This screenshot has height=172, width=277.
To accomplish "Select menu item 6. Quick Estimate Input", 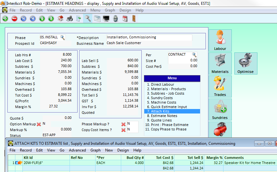I will point(172,107).
